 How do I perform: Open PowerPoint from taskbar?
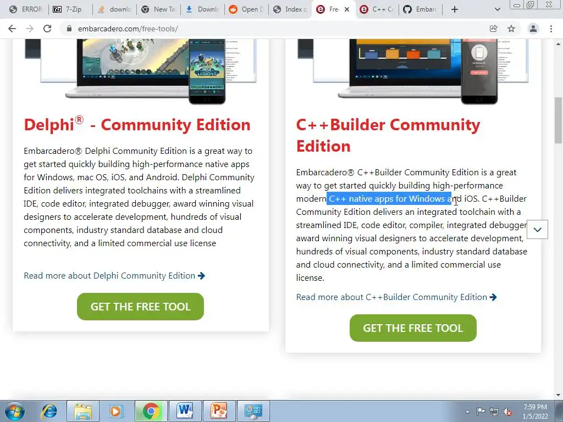pos(219,411)
